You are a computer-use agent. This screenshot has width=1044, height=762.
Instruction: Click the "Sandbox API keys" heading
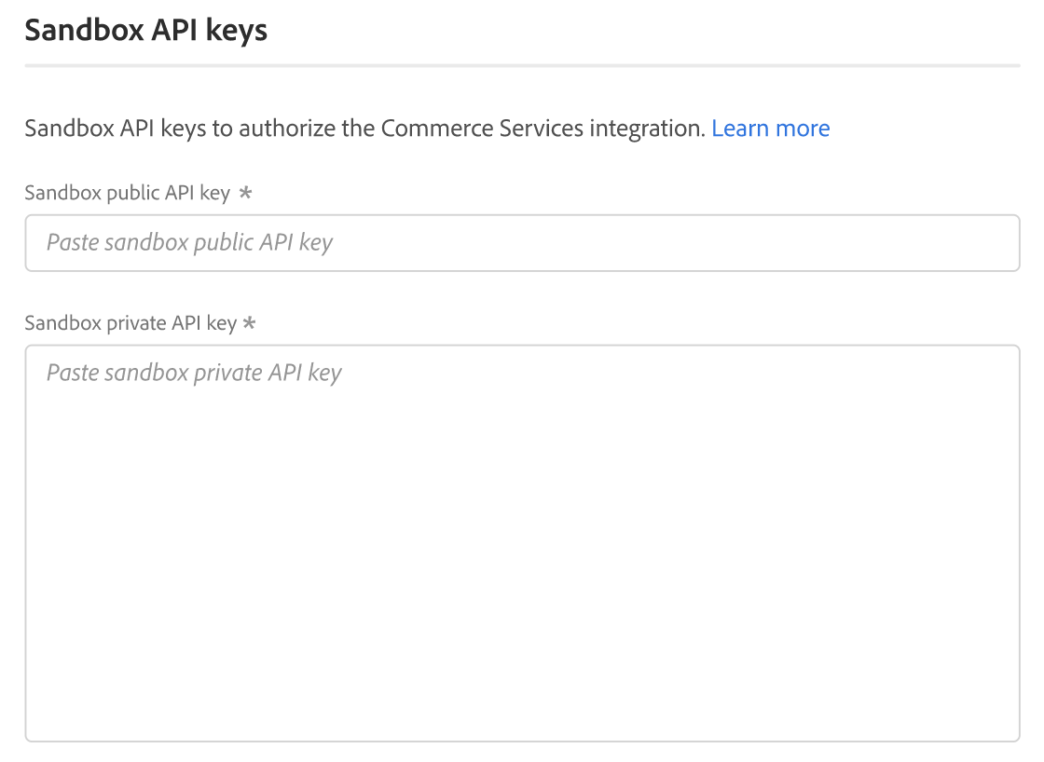[x=146, y=30]
